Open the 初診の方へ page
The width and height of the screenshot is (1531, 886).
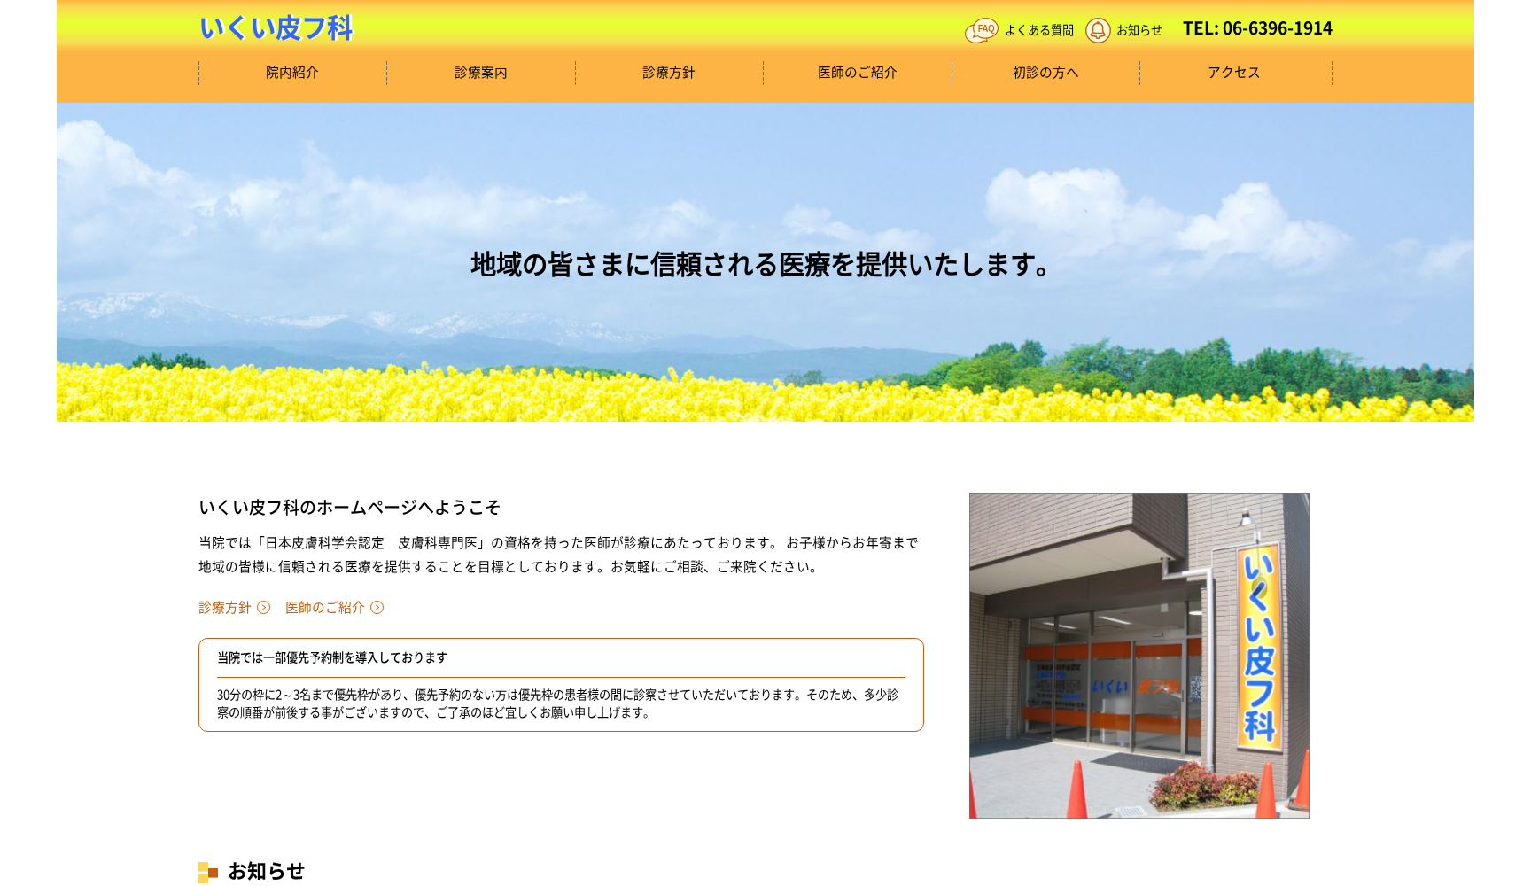1045,74
